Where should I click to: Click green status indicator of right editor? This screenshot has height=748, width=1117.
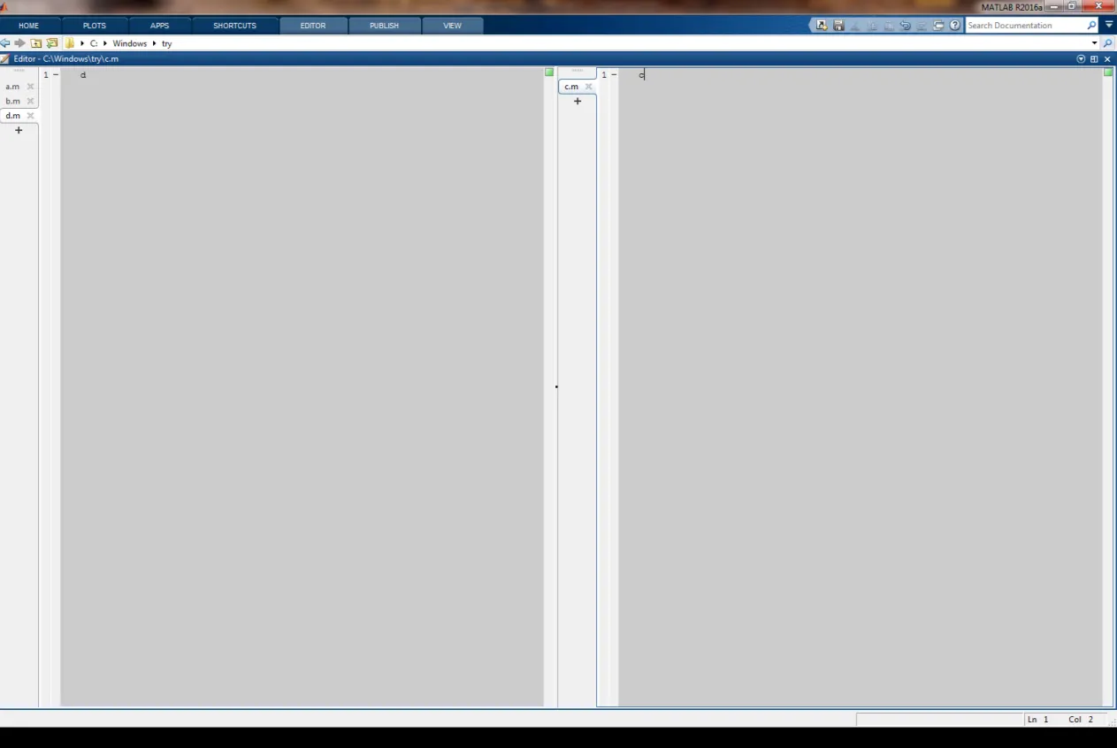(x=1108, y=72)
